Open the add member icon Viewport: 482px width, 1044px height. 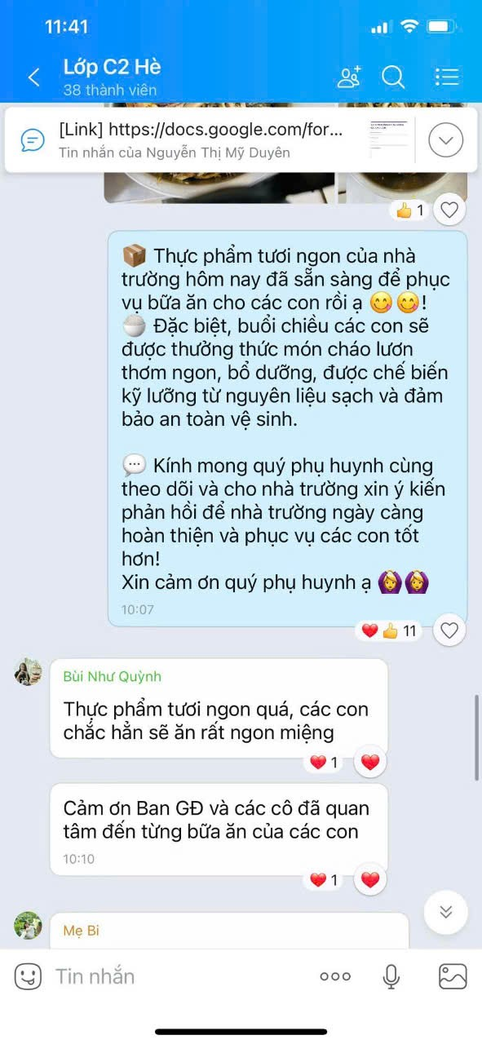coord(349,77)
